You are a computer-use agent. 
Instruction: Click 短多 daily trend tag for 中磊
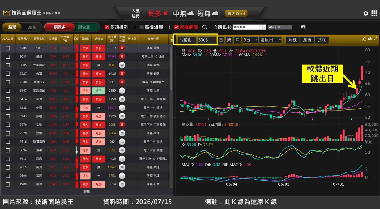85,108
